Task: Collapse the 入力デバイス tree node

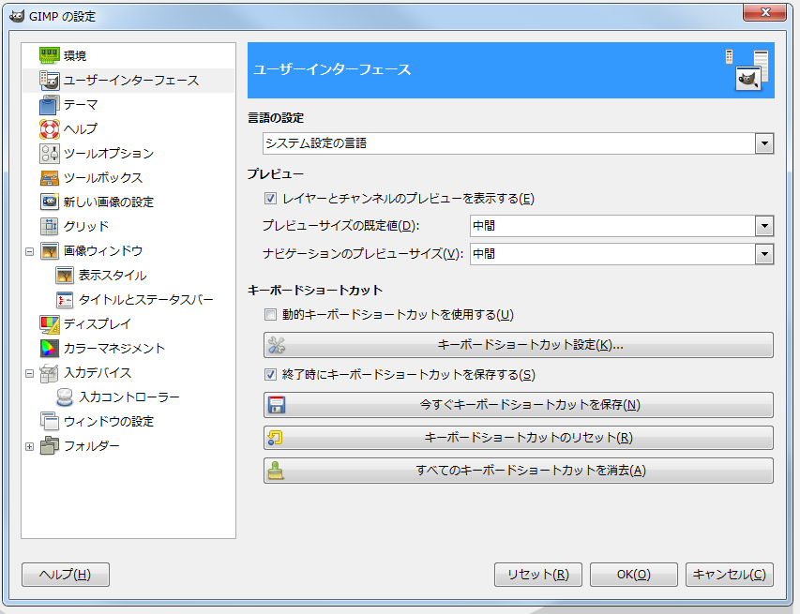Action: click(30, 373)
